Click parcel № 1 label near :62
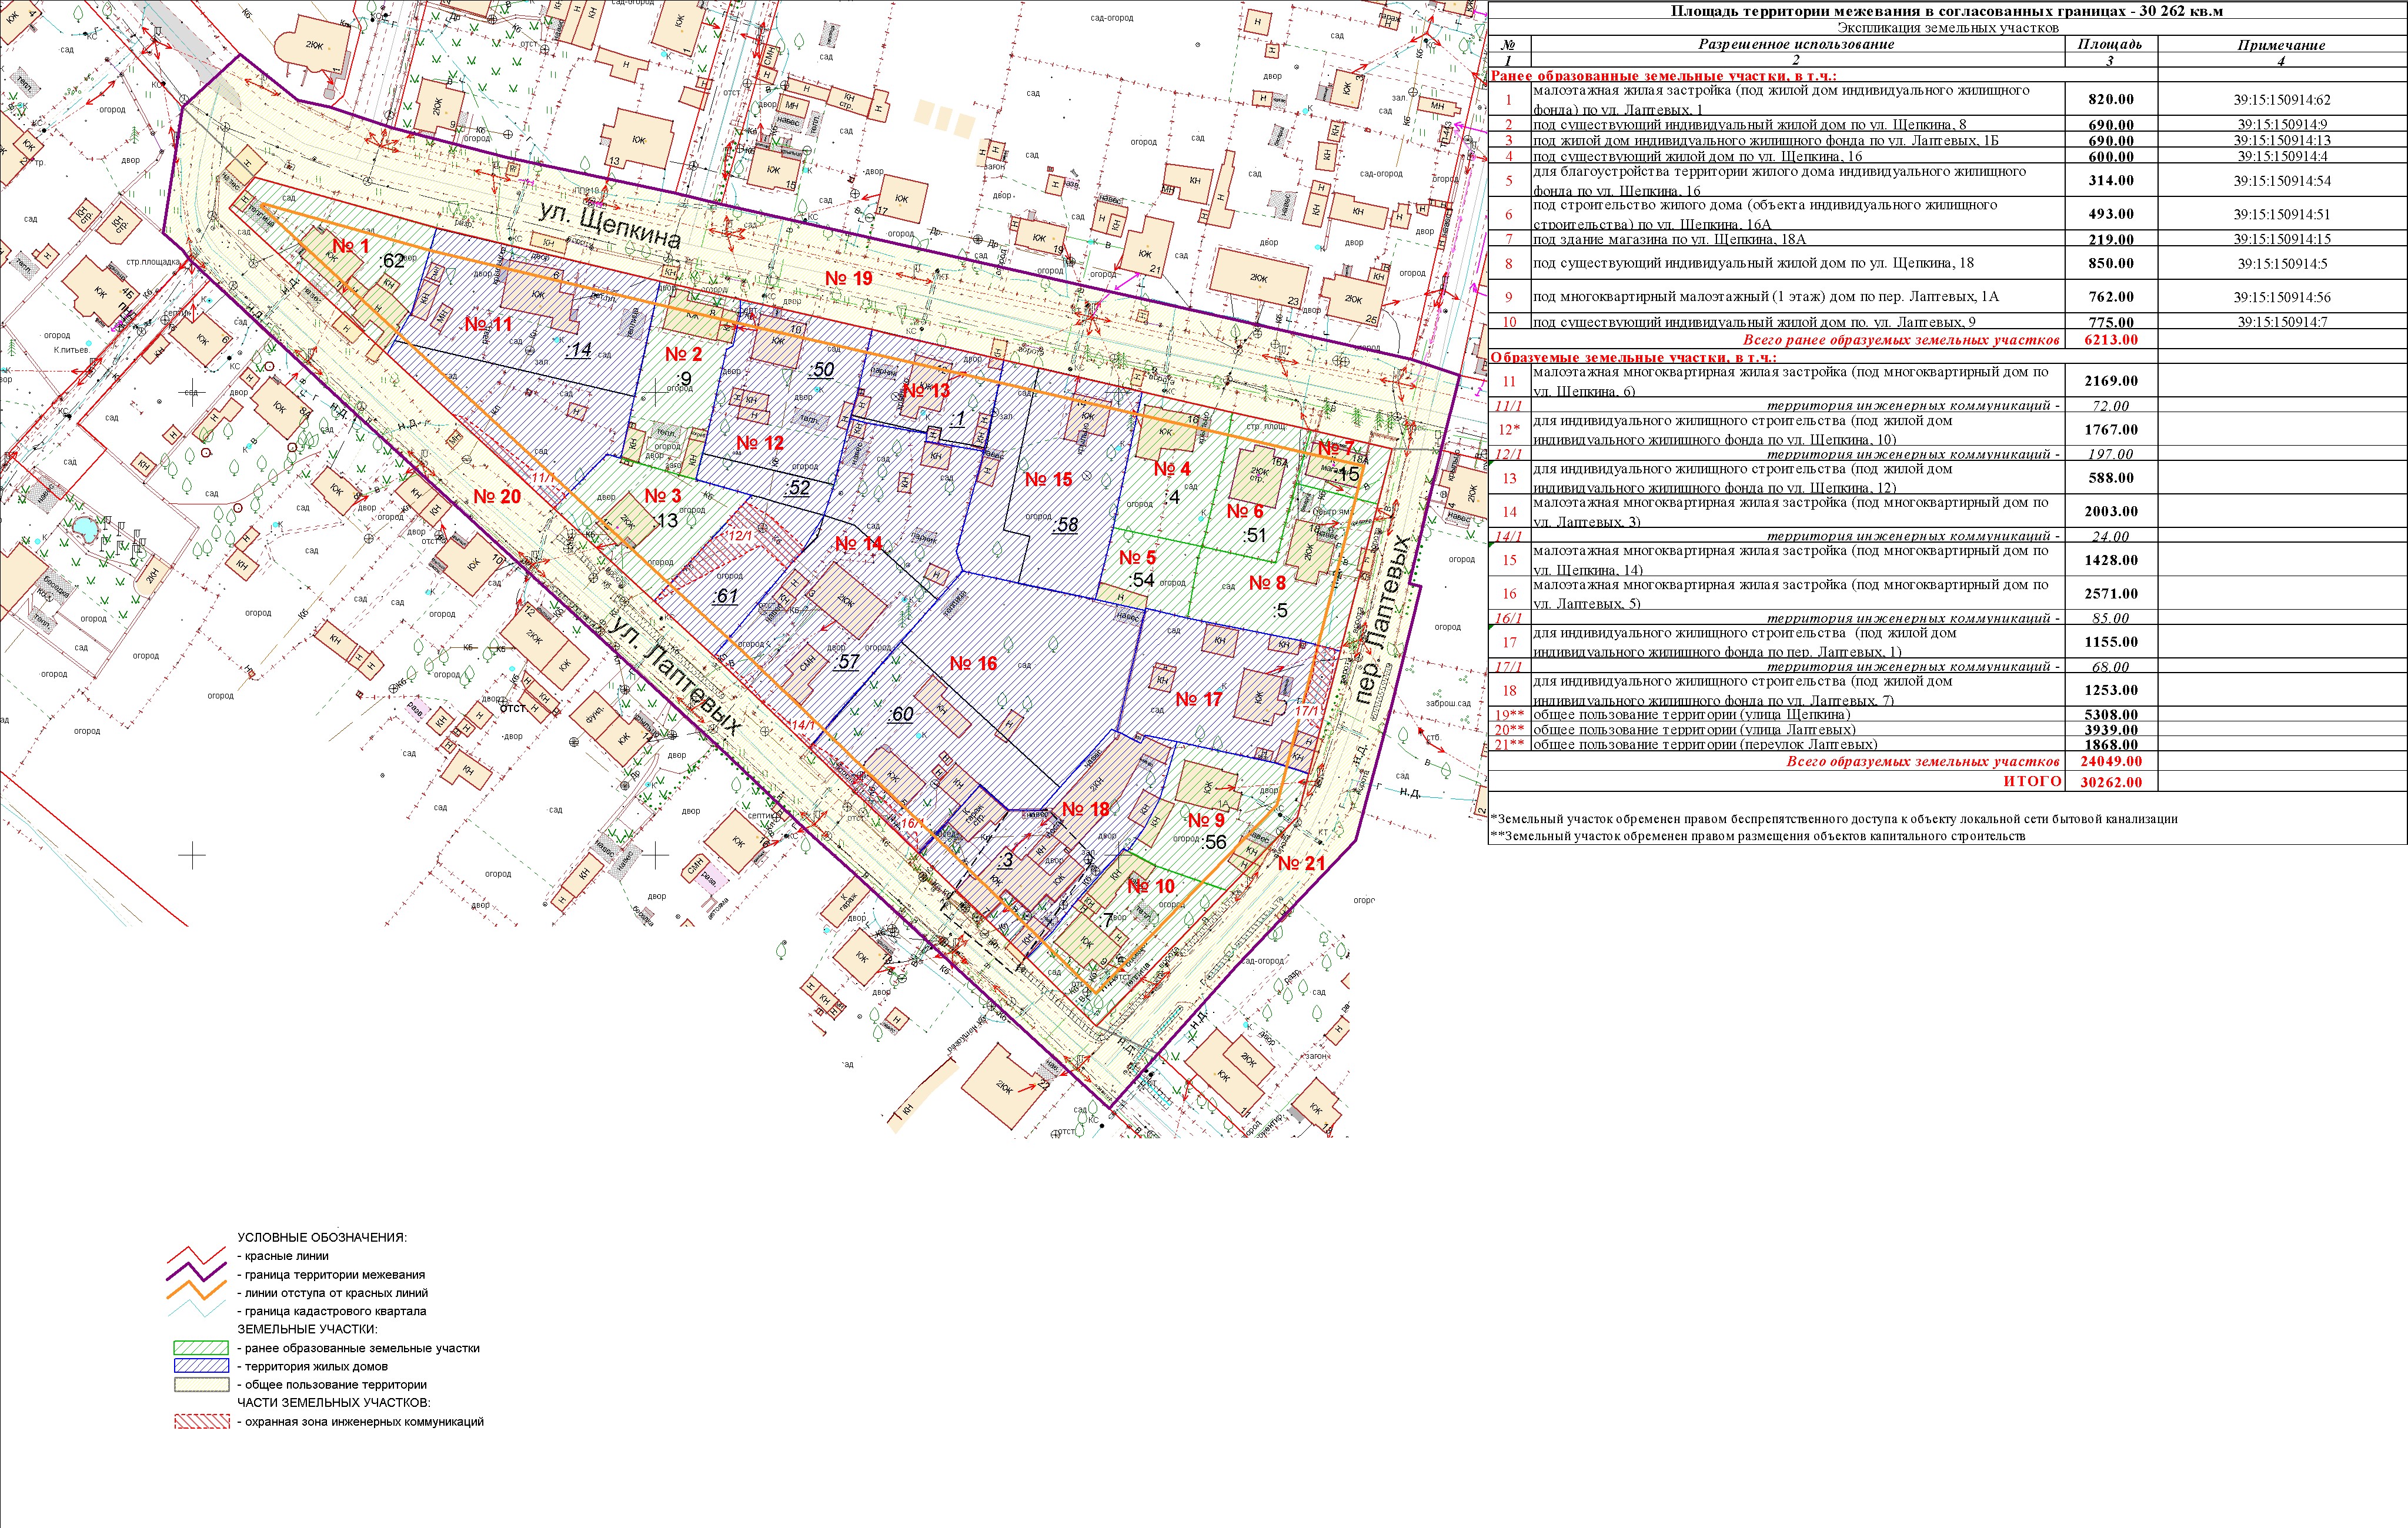The width and height of the screenshot is (2408, 1528). [350, 246]
